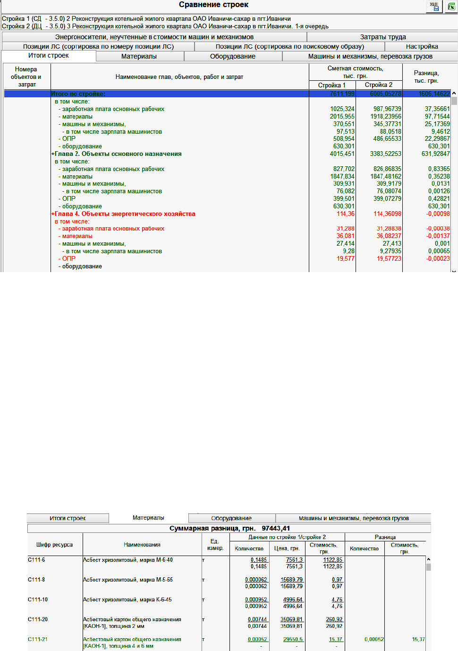
Task: Open Машины и механизмы tab above Суммарная разница
Action: click(x=354, y=518)
